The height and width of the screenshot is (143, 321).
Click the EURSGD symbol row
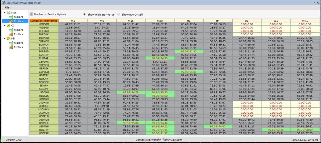coord(44,51)
